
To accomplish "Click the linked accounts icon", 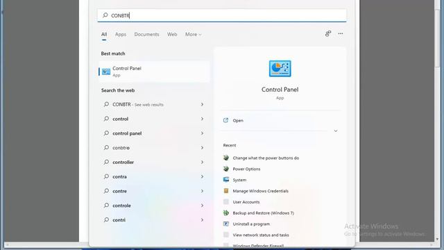I will pyautogui.click(x=328, y=34).
